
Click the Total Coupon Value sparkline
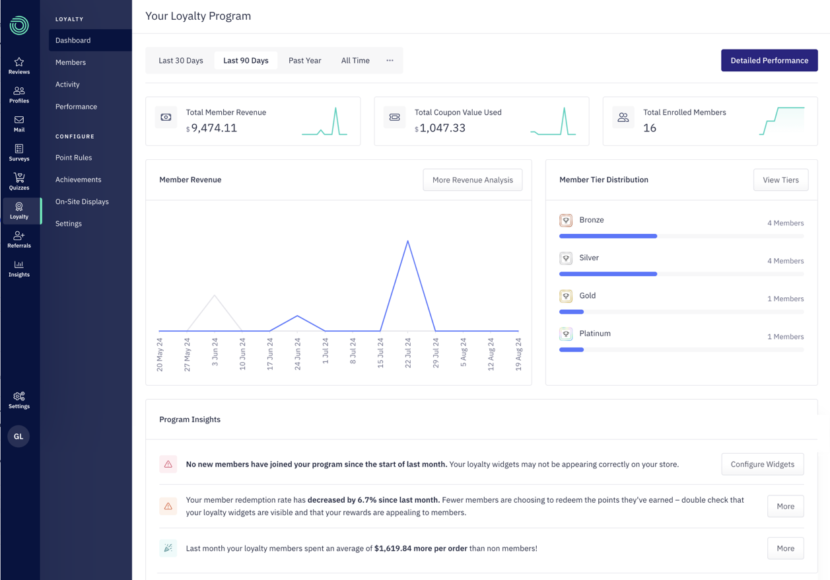553,122
